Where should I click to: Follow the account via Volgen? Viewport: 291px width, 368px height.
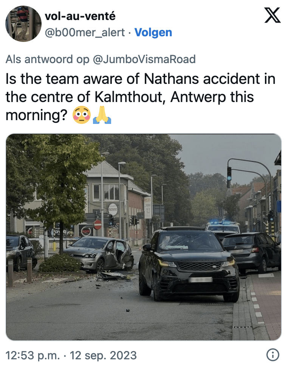click(x=153, y=32)
